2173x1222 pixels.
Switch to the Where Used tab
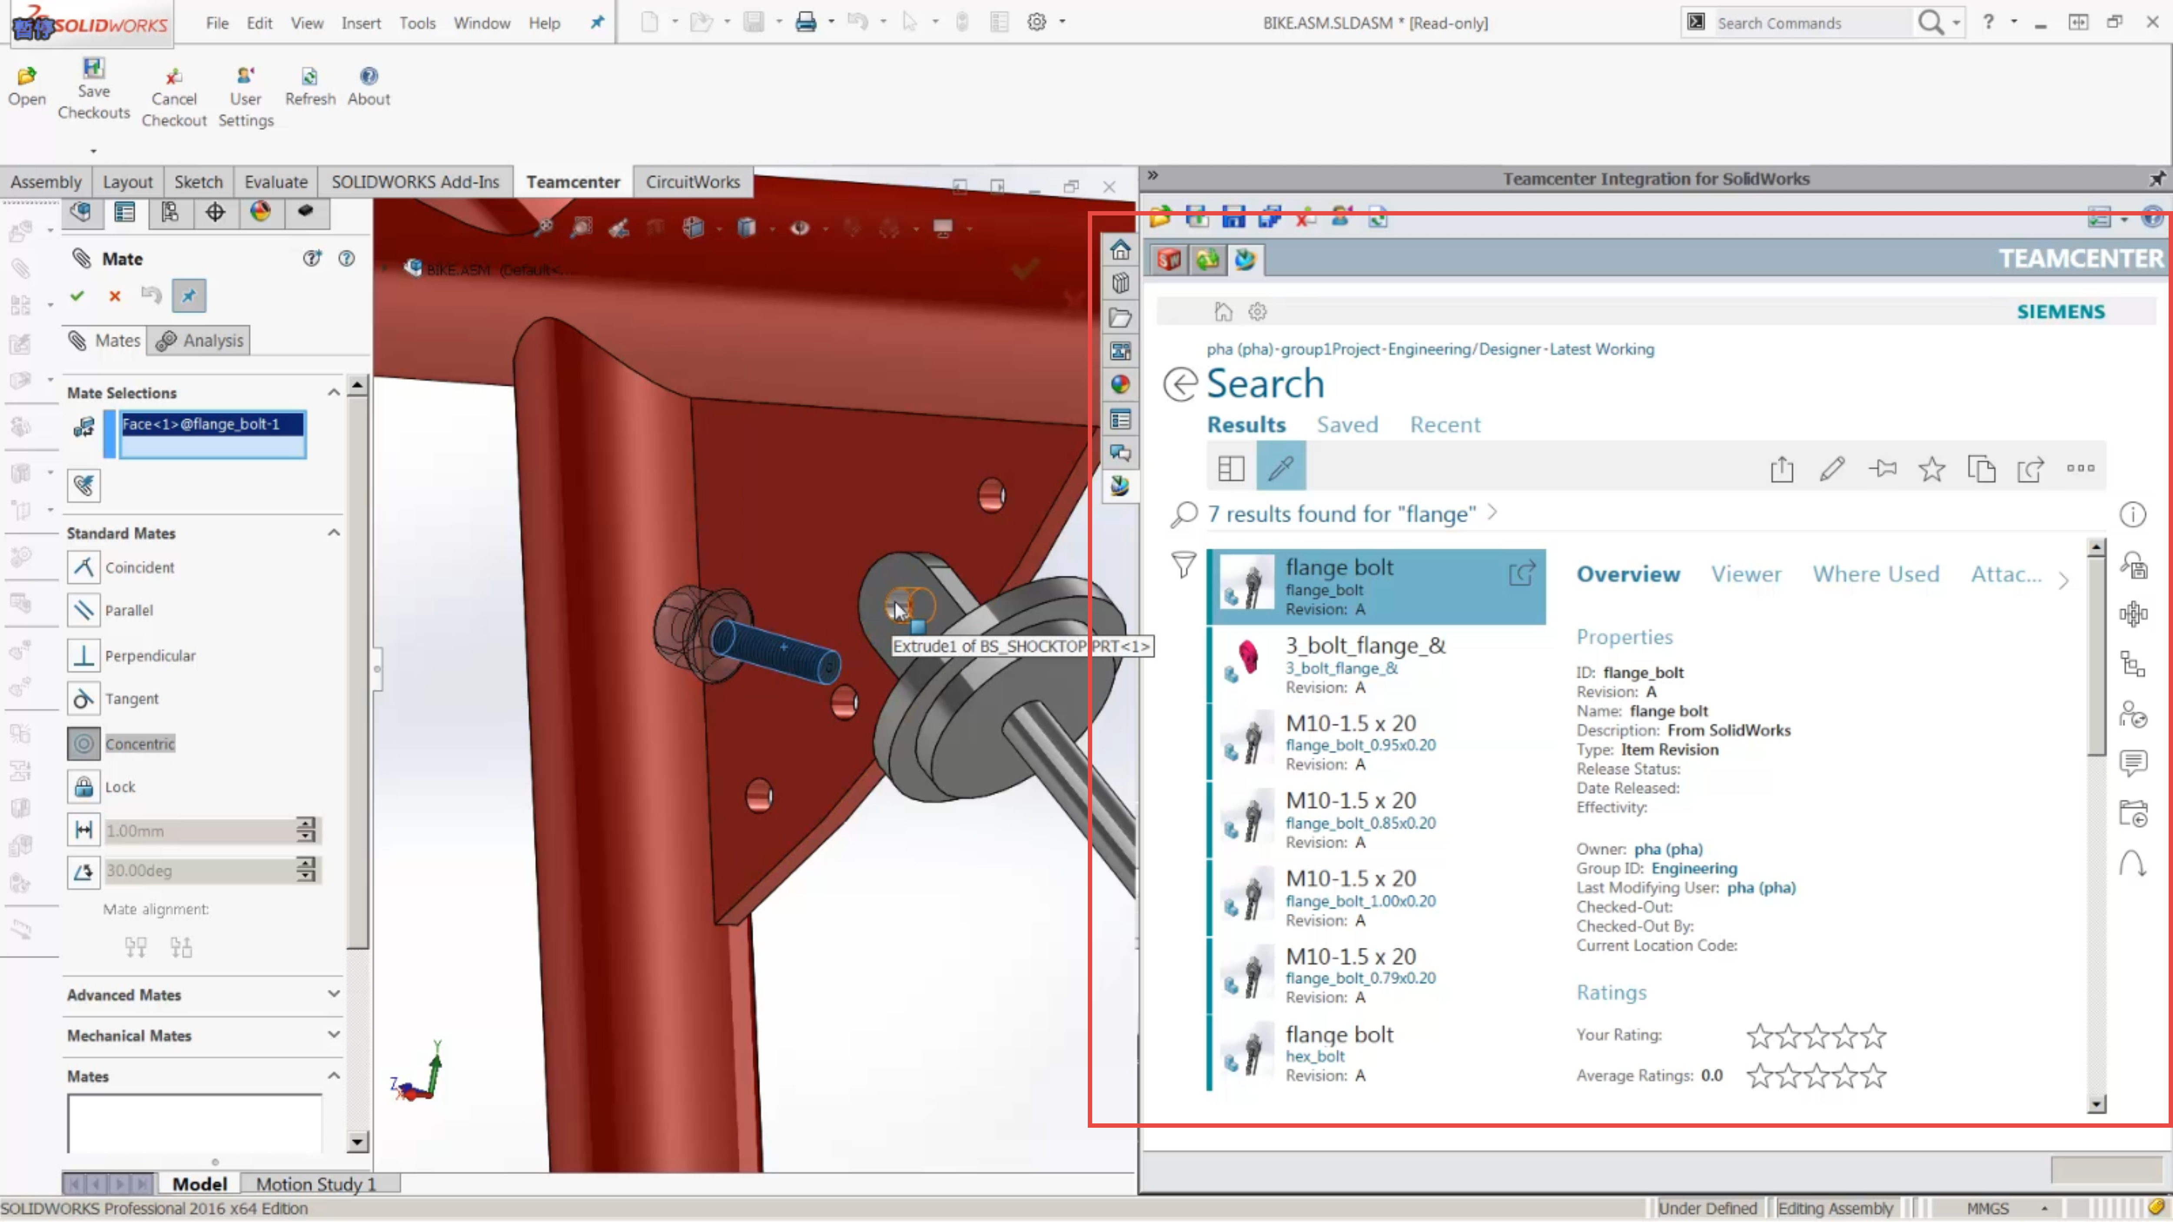[1876, 574]
